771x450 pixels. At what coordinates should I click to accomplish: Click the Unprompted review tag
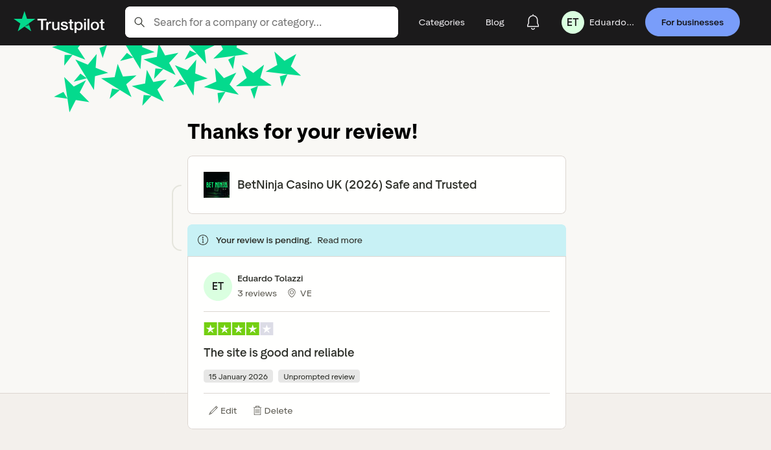point(319,376)
